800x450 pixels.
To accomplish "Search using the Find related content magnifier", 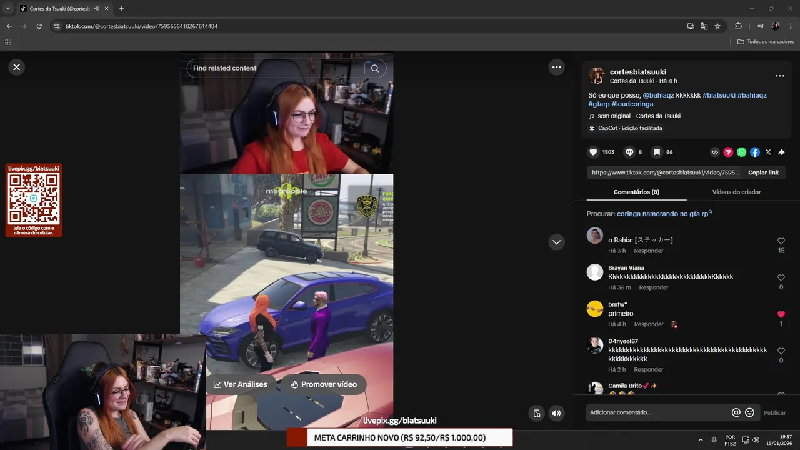I will pos(375,68).
